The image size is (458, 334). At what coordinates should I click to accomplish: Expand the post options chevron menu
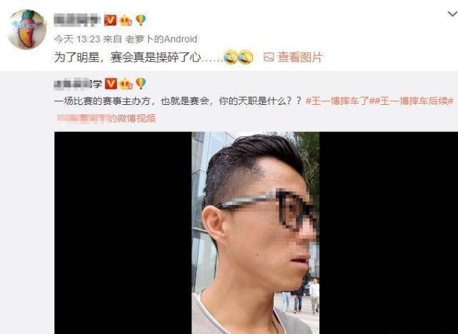point(453,14)
